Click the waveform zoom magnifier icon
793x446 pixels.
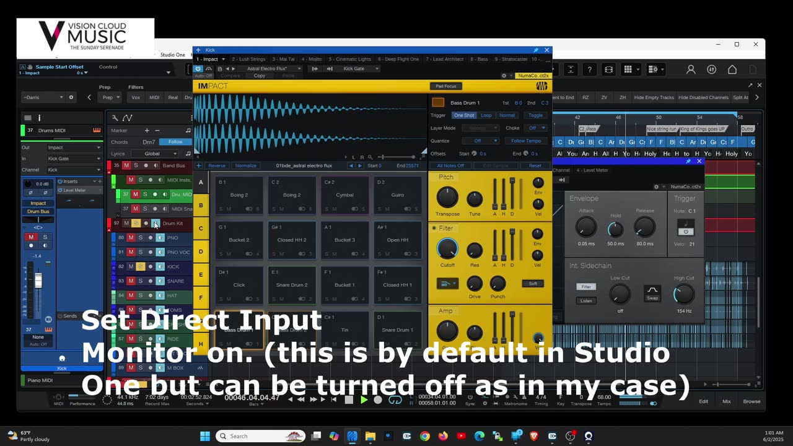(370, 157)
